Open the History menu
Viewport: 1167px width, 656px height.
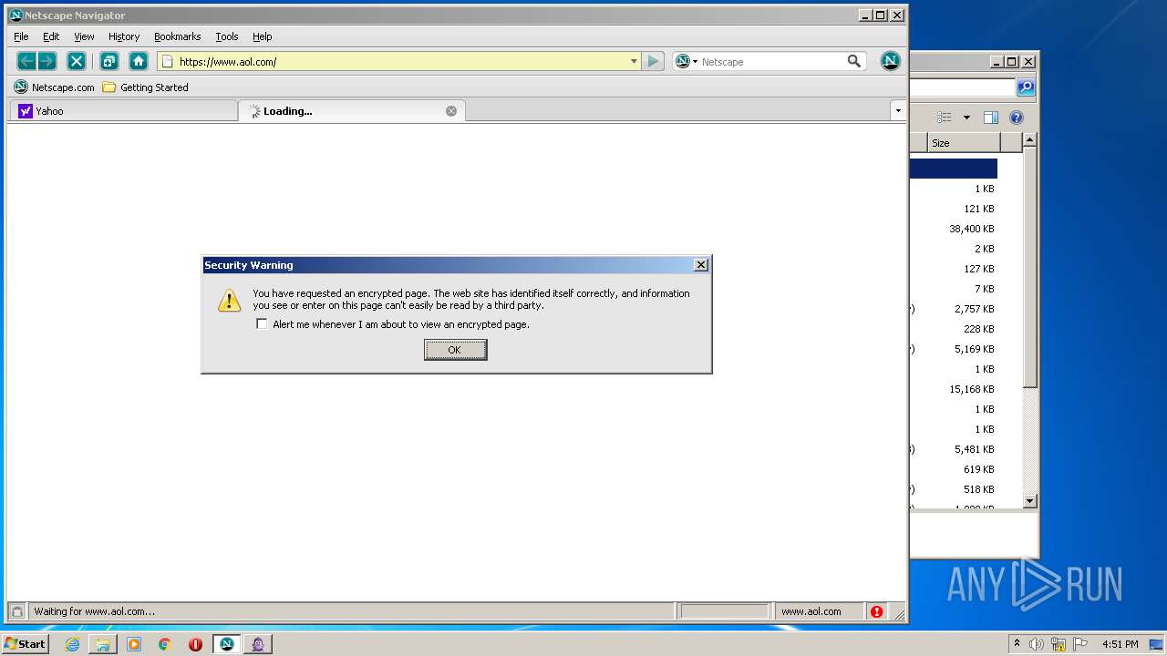pos(124,36)
